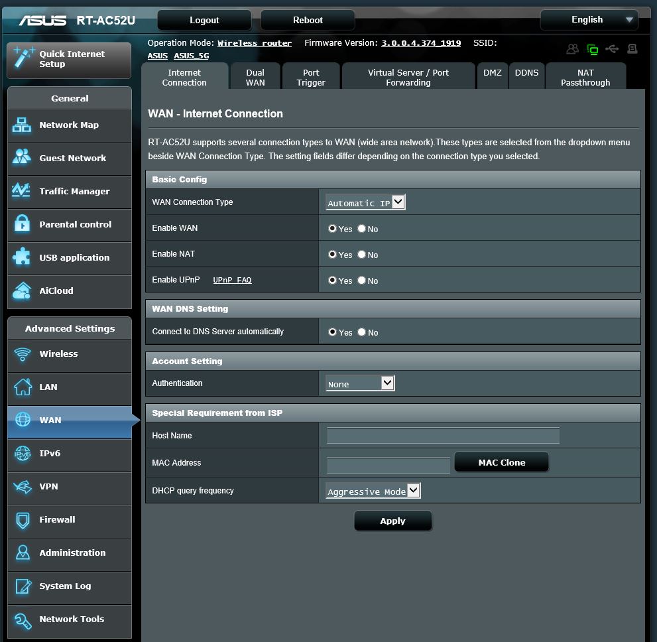The height and width of the screenshot is (642, 657).
Task: Click the MAC Clone button
Action: click(x=502, y=462)
